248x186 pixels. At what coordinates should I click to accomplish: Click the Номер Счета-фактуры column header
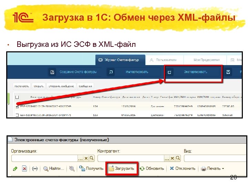click(x=106, y=97)
